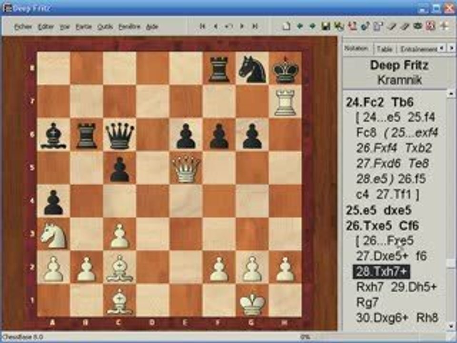Click the notation scrollbar down arrow
The height and width of the screenshot is (343, 457).
(451, 326)
